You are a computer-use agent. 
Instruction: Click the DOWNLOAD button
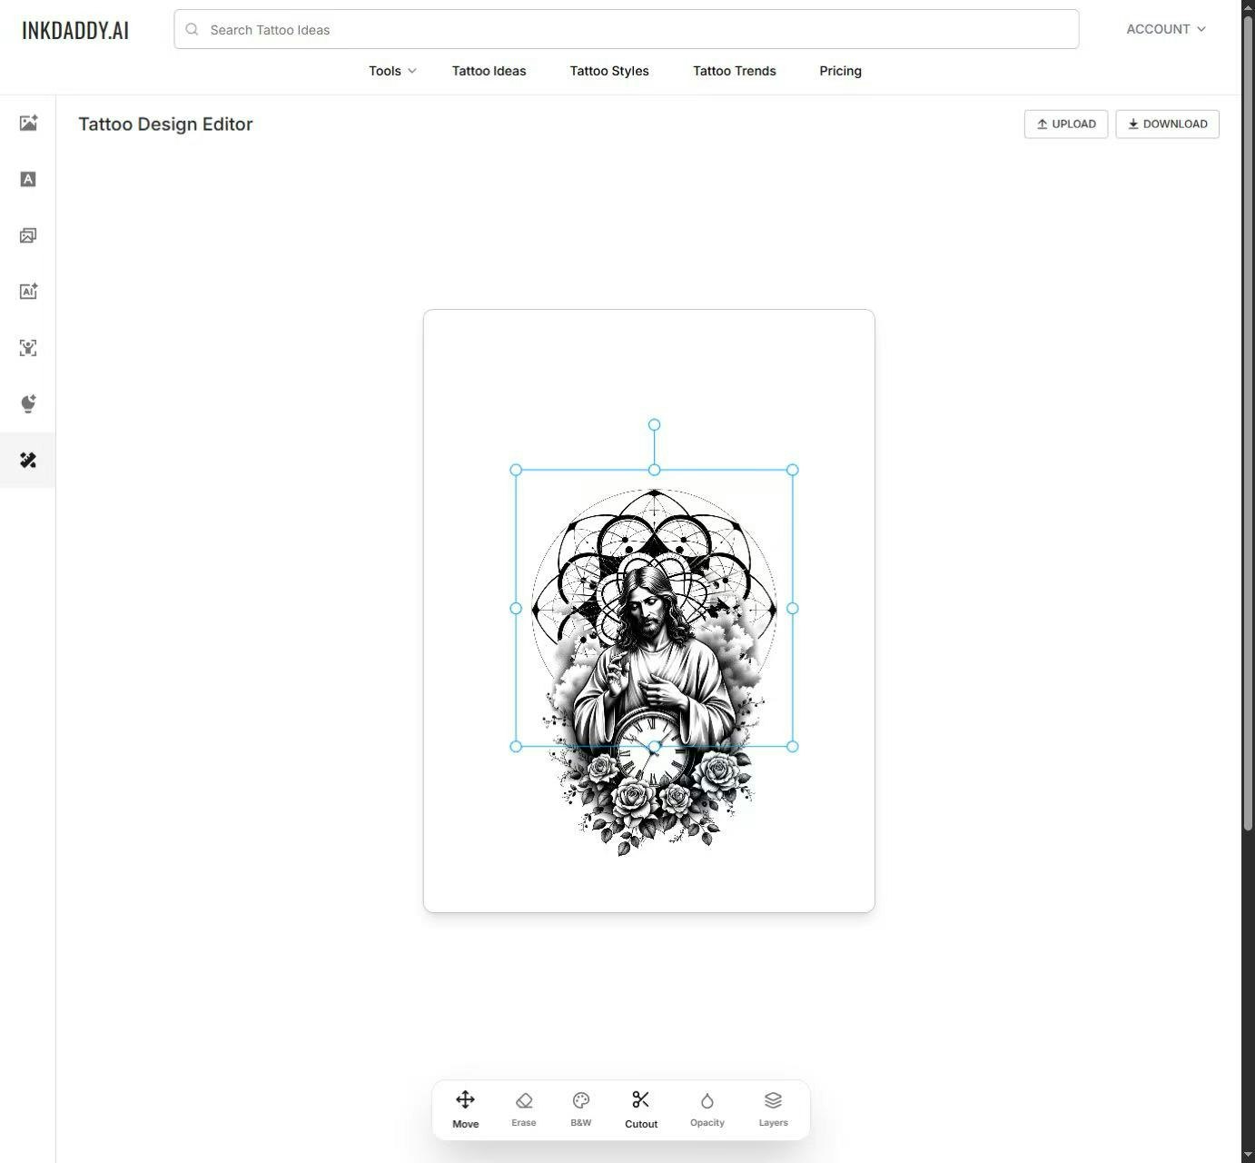1167,124
